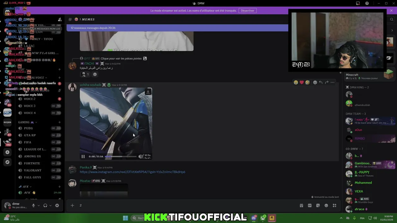This screenshot has width=397, height=223.
Task: Open the Minecraft activity card
Action: (369, 75)
